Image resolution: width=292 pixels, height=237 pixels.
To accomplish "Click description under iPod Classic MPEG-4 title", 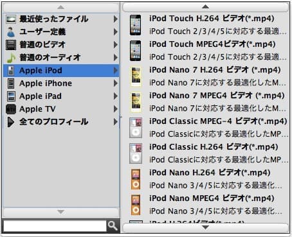I will tap(219, 134).
